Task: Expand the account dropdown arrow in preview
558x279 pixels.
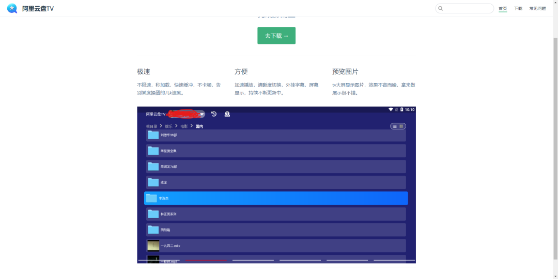Action: [x=202, y=114]
